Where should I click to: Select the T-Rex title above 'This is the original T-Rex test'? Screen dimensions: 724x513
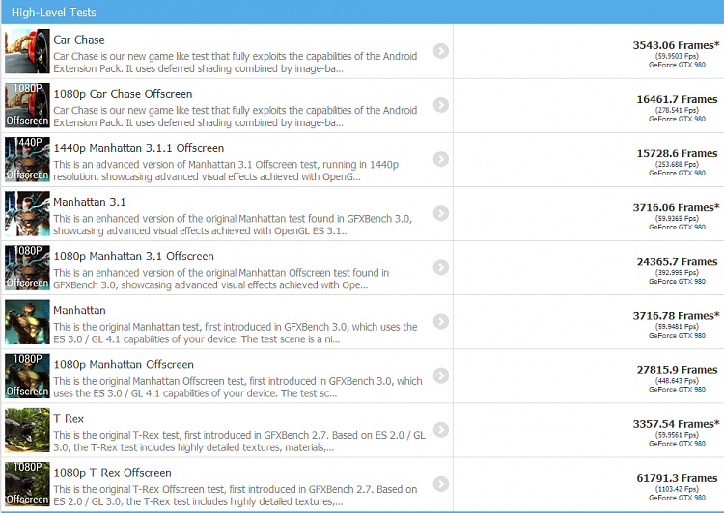69,418
